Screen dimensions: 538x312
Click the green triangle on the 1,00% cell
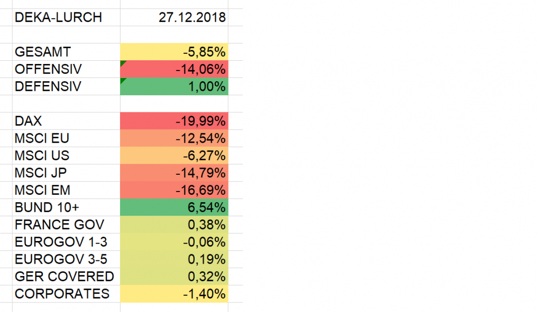[123, 81]
